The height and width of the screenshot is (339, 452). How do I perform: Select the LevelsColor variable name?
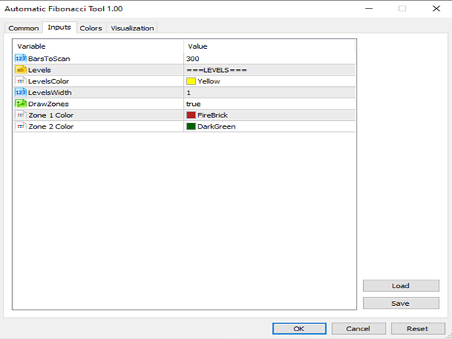[49, 81]
